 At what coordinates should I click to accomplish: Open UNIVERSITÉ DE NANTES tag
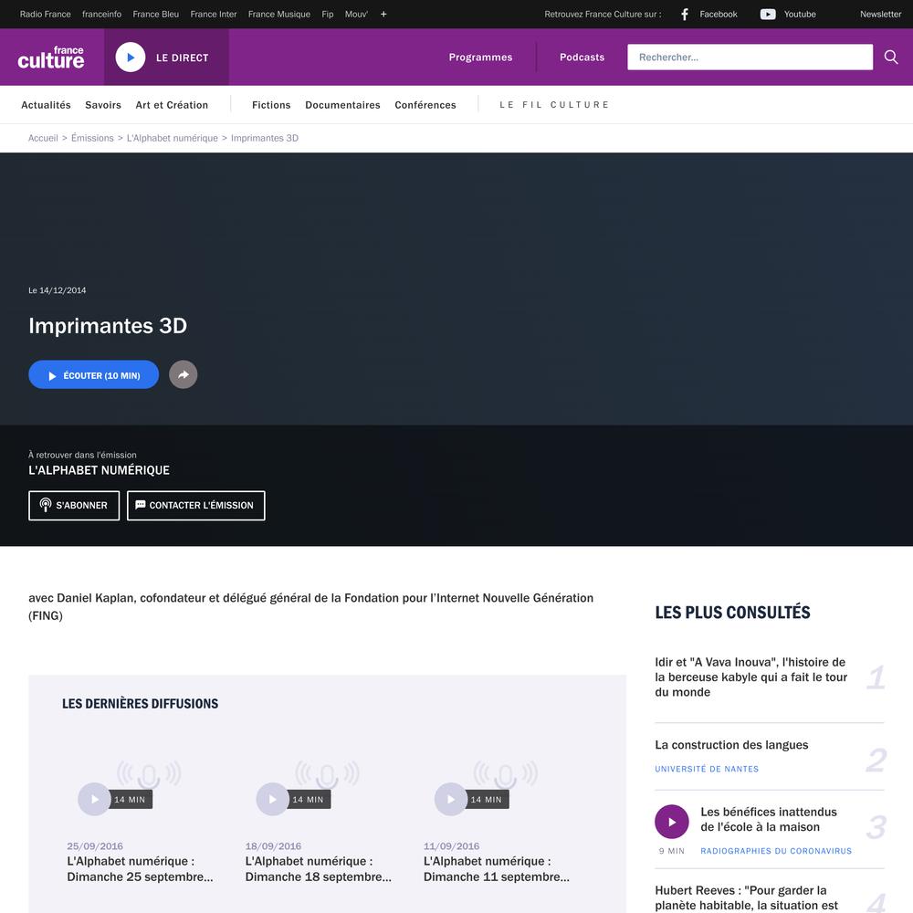(x=707, y=769)
